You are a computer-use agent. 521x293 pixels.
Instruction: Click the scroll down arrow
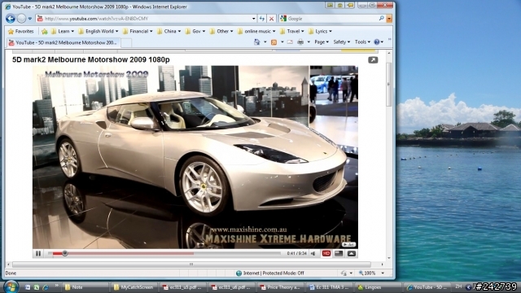[389, 258]
